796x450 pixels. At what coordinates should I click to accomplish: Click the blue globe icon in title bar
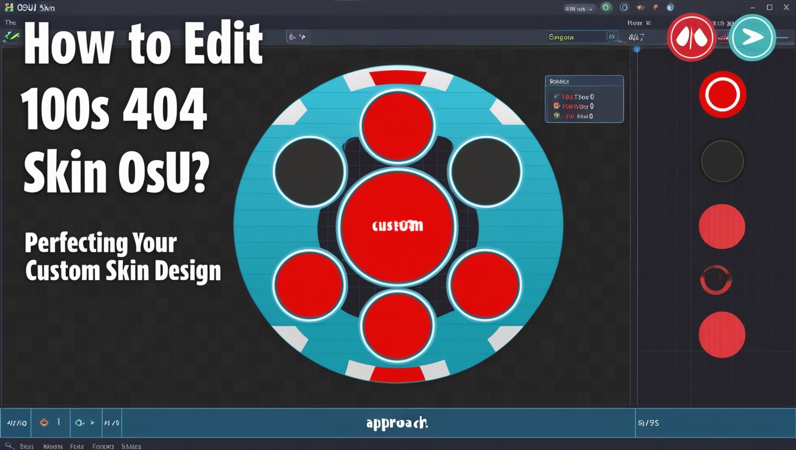click(x=670, y=8)
